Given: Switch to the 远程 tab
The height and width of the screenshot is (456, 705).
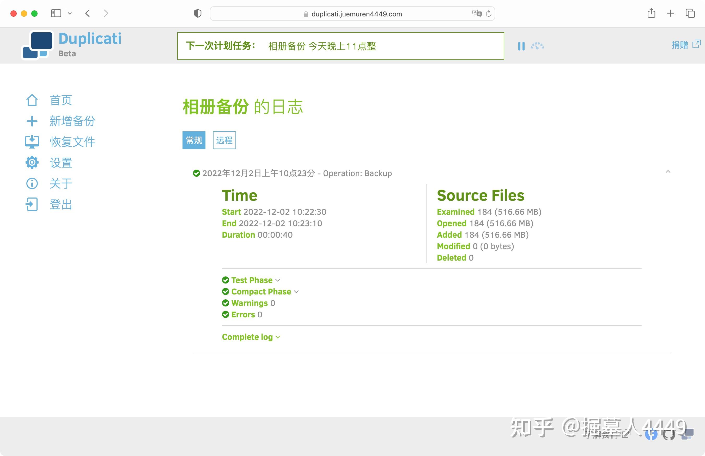Looking at the screenshot, I should [x=224, y=140].
